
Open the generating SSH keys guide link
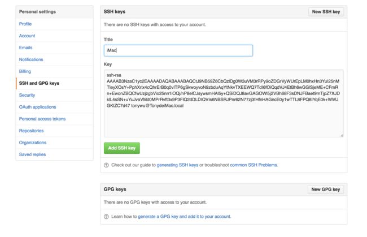point(177,165)
